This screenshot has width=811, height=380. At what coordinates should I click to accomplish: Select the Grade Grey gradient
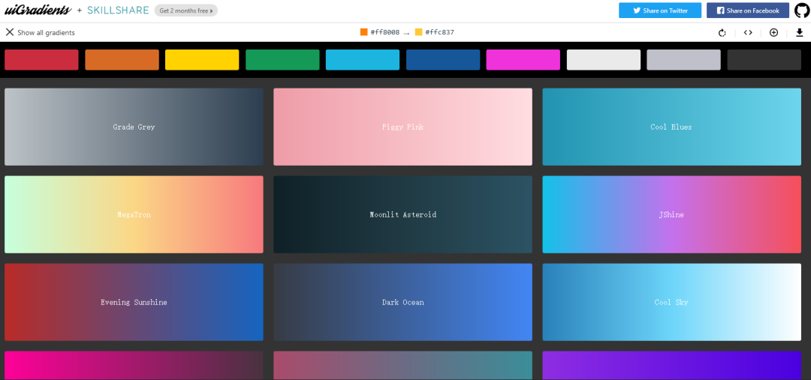click(x=134, y=127)
